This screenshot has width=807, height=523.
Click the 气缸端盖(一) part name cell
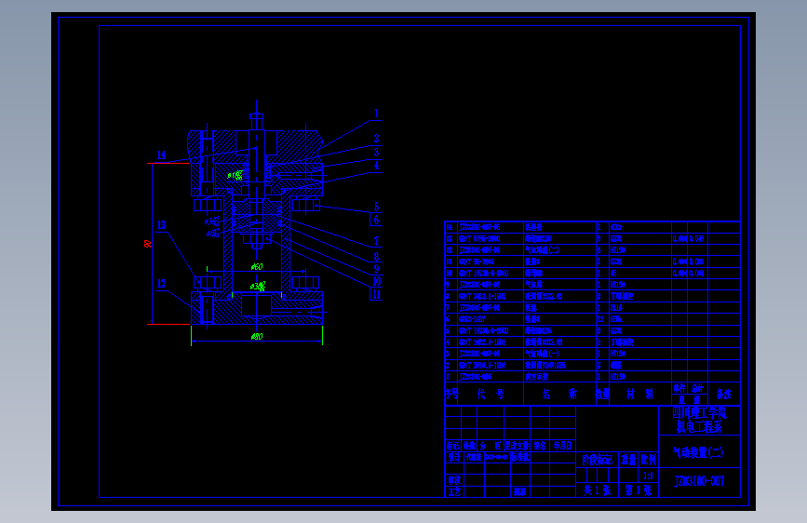[x=559, y=354]
